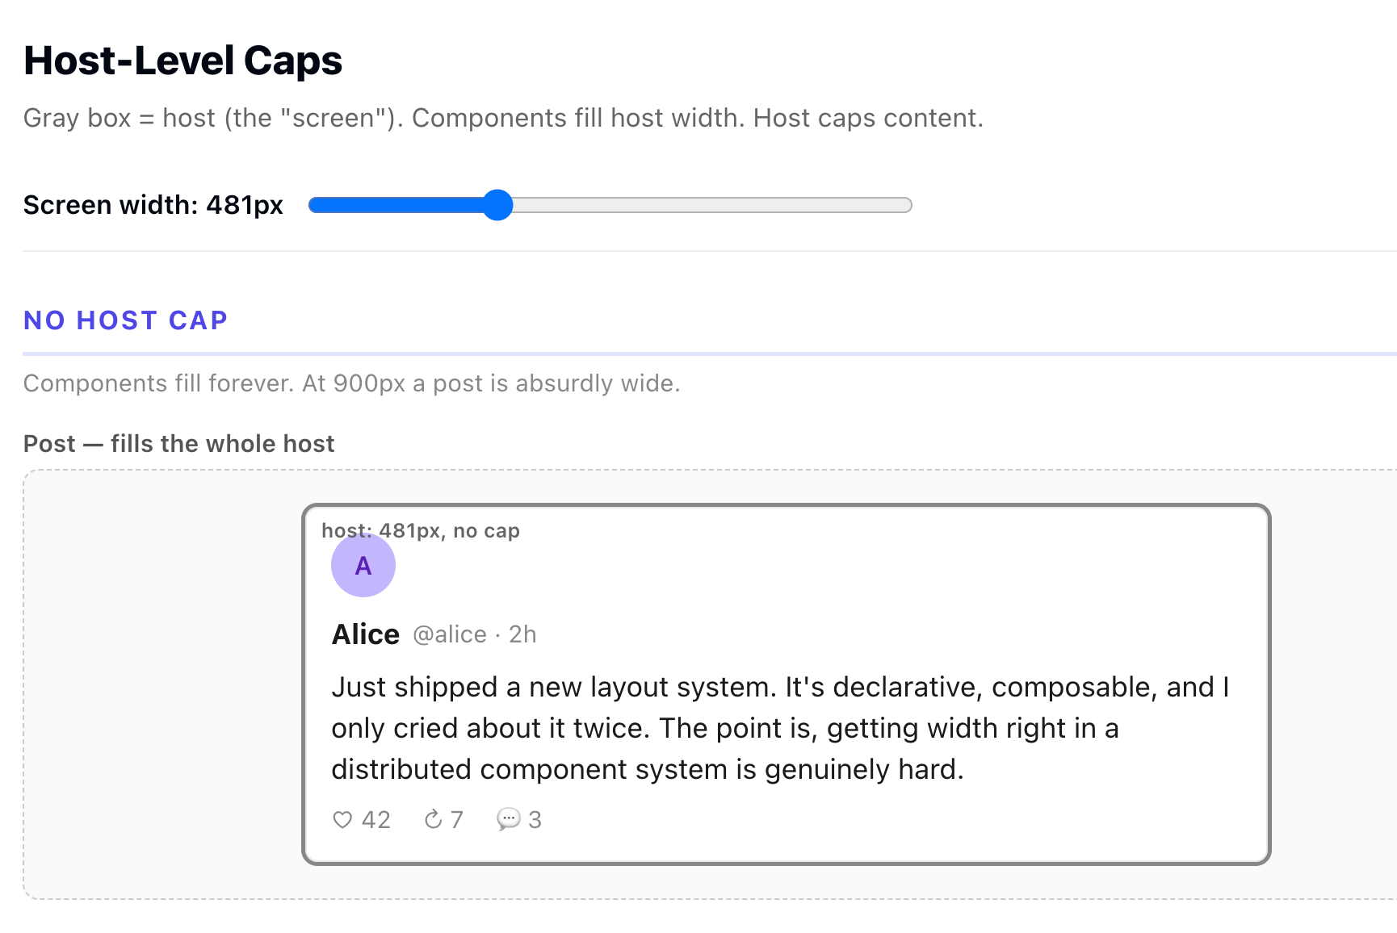Click the repost count 7
The image size is (1397, 933).
pos(457,820)
